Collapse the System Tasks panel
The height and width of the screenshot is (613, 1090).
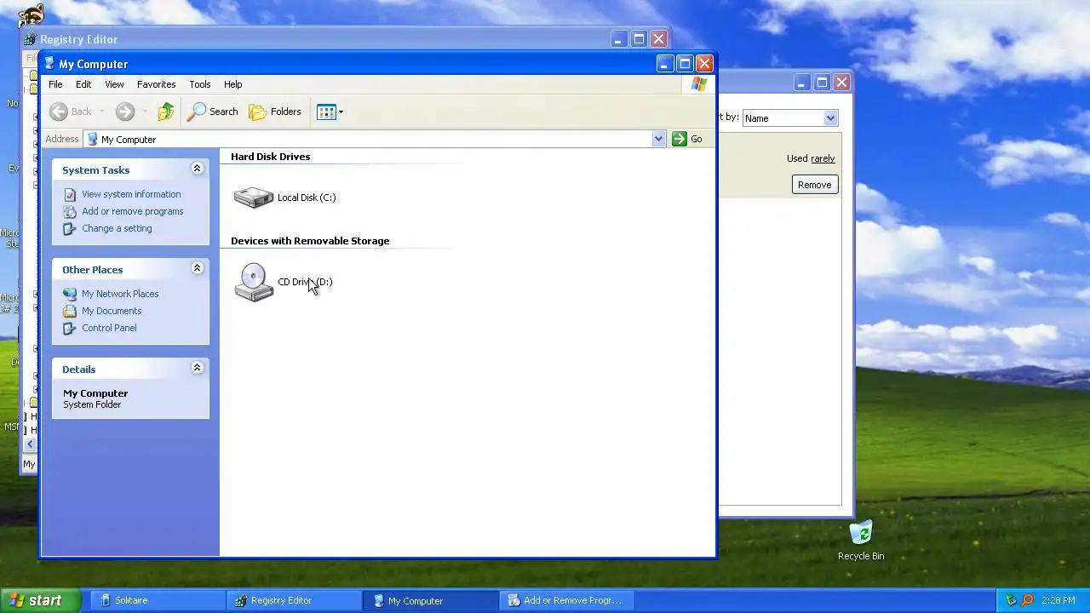click(197, 169)
